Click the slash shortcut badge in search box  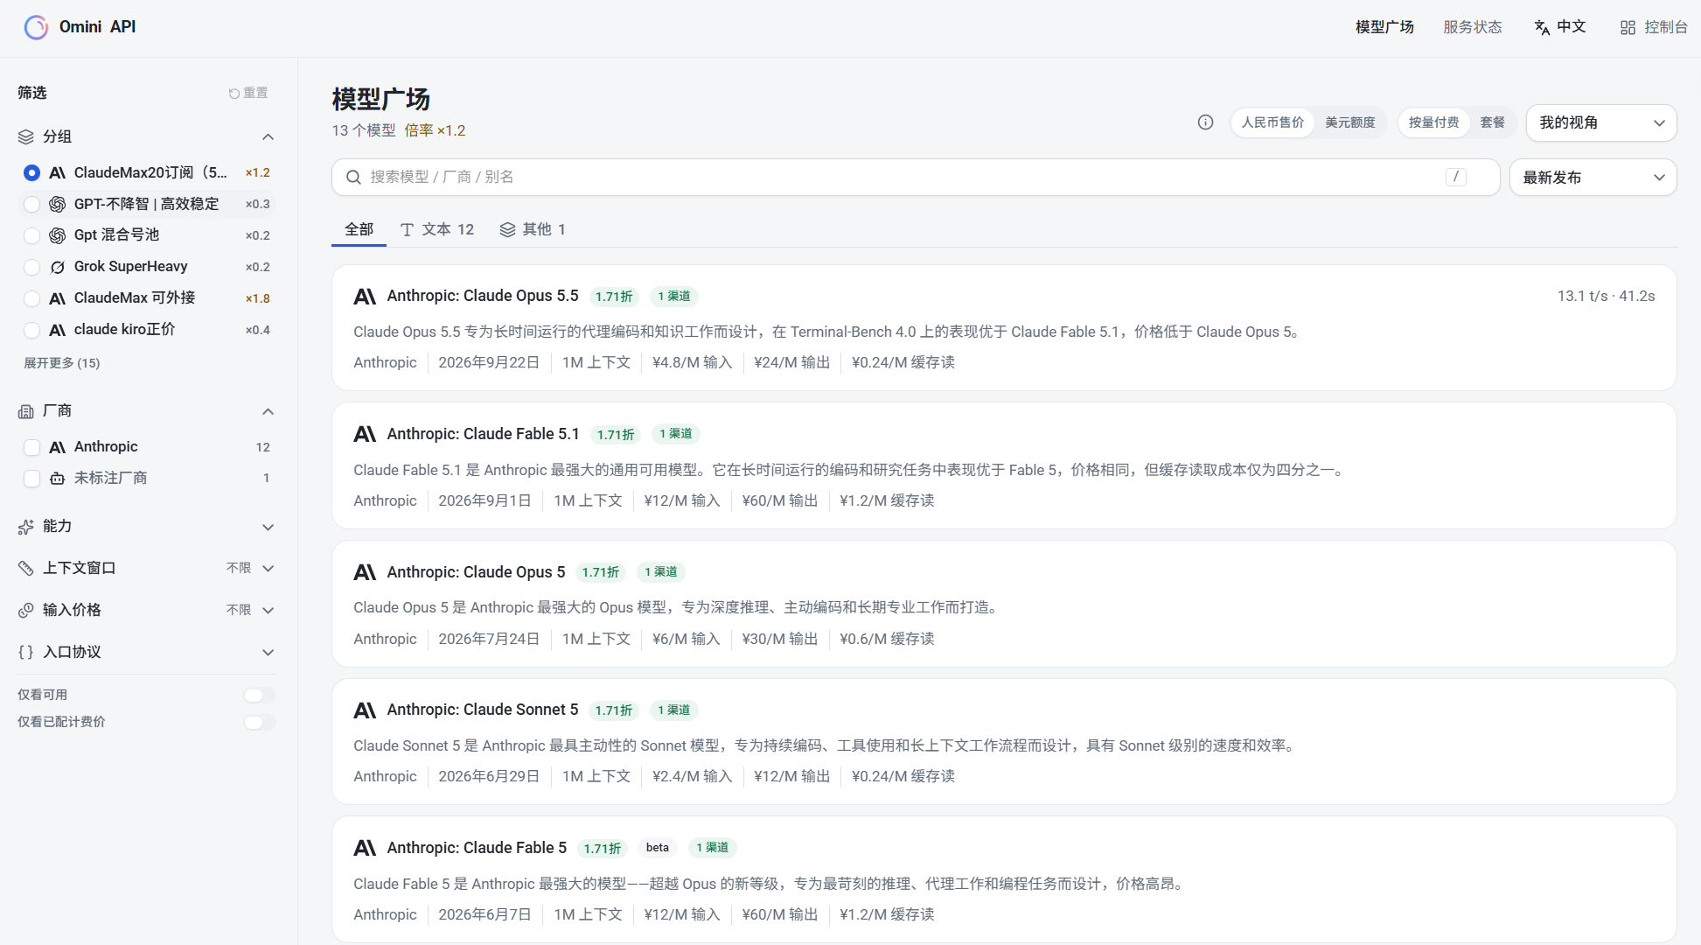click(x=1456, y=177)
